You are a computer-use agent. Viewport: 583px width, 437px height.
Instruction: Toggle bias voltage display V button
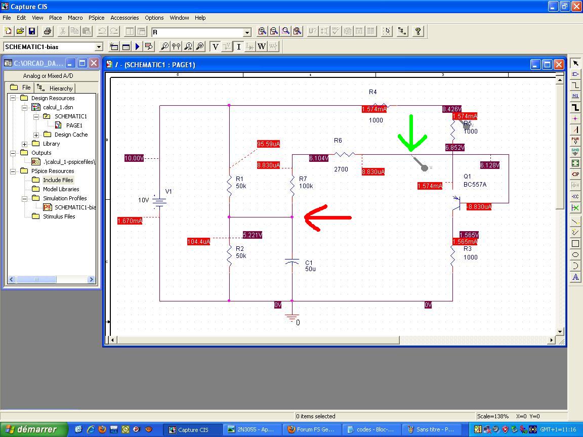click(x=215, y=47)
